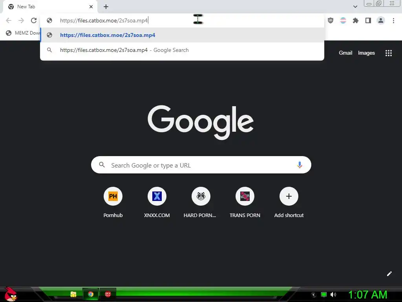The image size is (402, 302).
Task: Open the file explorer taskbar icon
Action: tap(73, 294)
